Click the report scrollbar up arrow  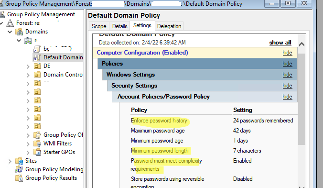pos(301,44)
